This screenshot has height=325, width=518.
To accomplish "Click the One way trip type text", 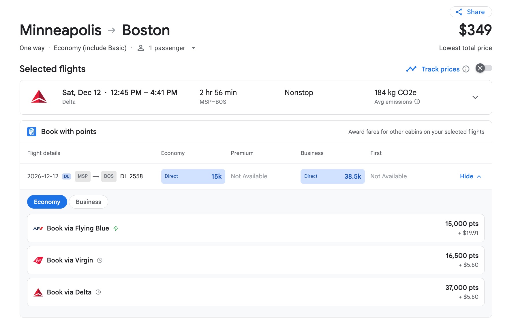I will tap(32, 48).
